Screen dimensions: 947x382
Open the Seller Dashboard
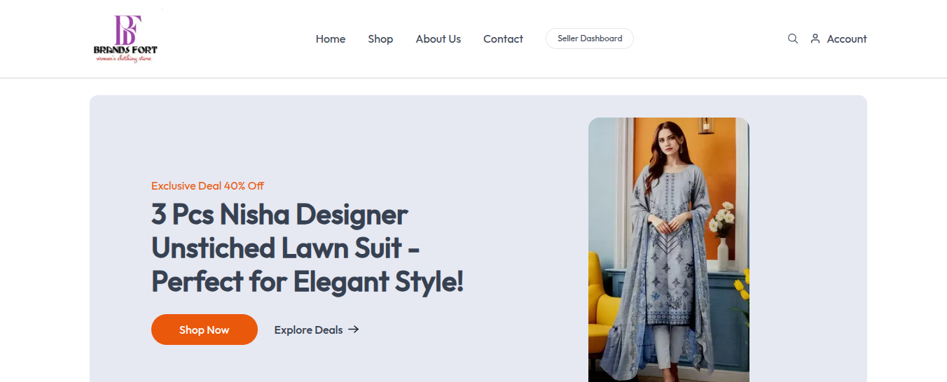coord(589,38)
